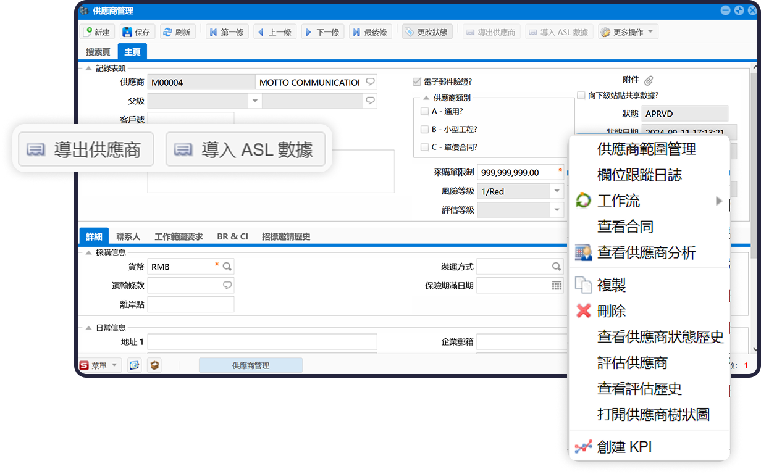
Task: Click the 新建 (New) toolbar icon
Action: 89,32
